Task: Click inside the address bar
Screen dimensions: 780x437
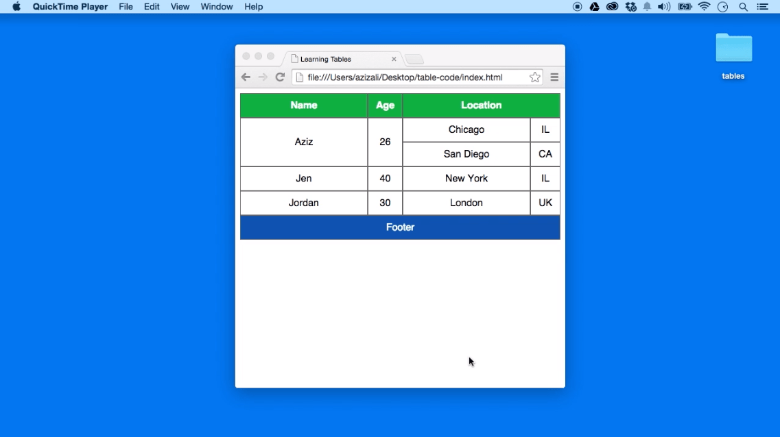Action: click(x=412, y=77)
